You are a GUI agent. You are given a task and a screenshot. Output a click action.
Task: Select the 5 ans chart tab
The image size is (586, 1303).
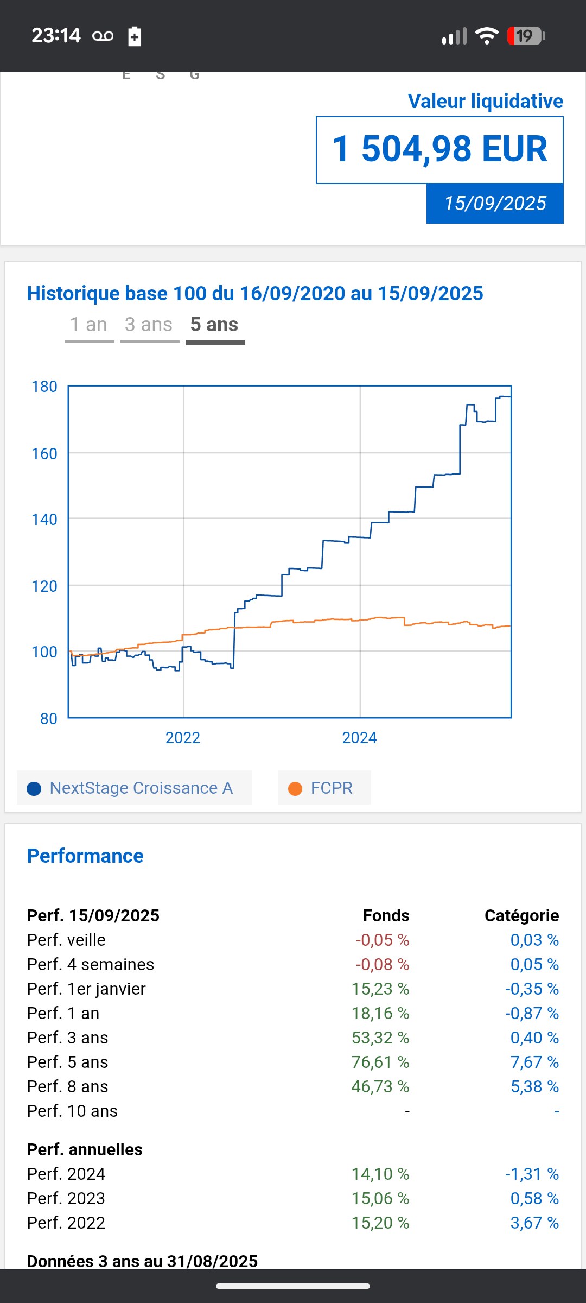[x=215, y=325]
